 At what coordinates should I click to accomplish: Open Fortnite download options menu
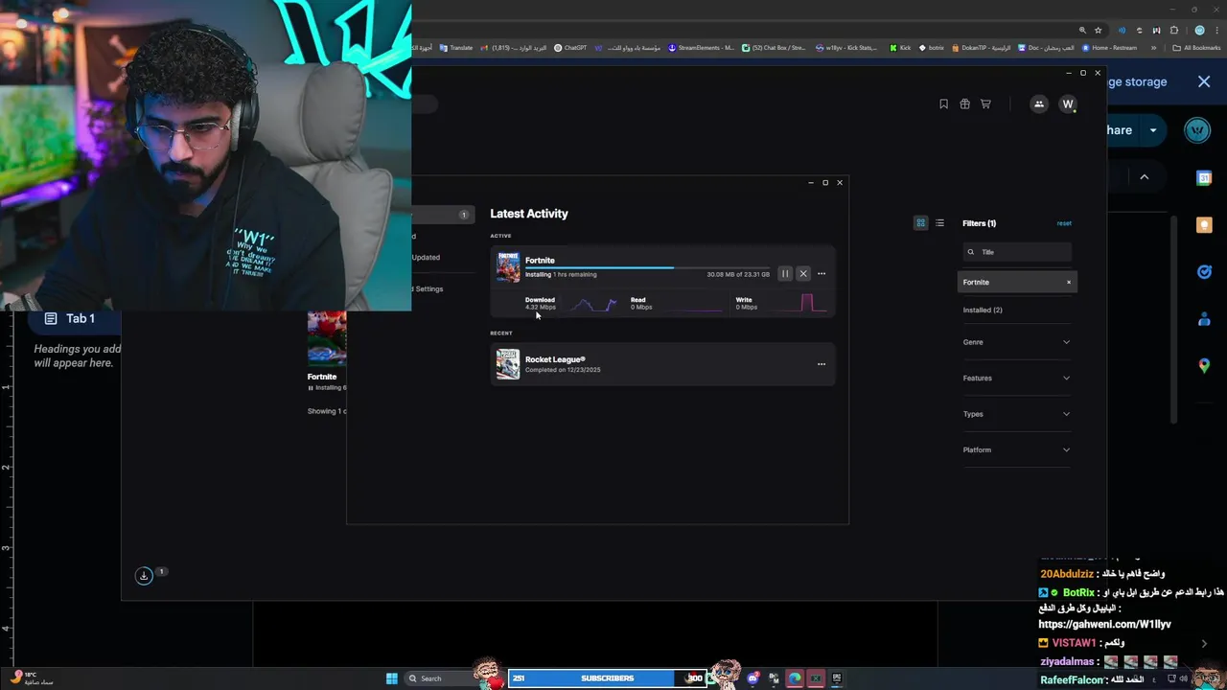[822, 274]
